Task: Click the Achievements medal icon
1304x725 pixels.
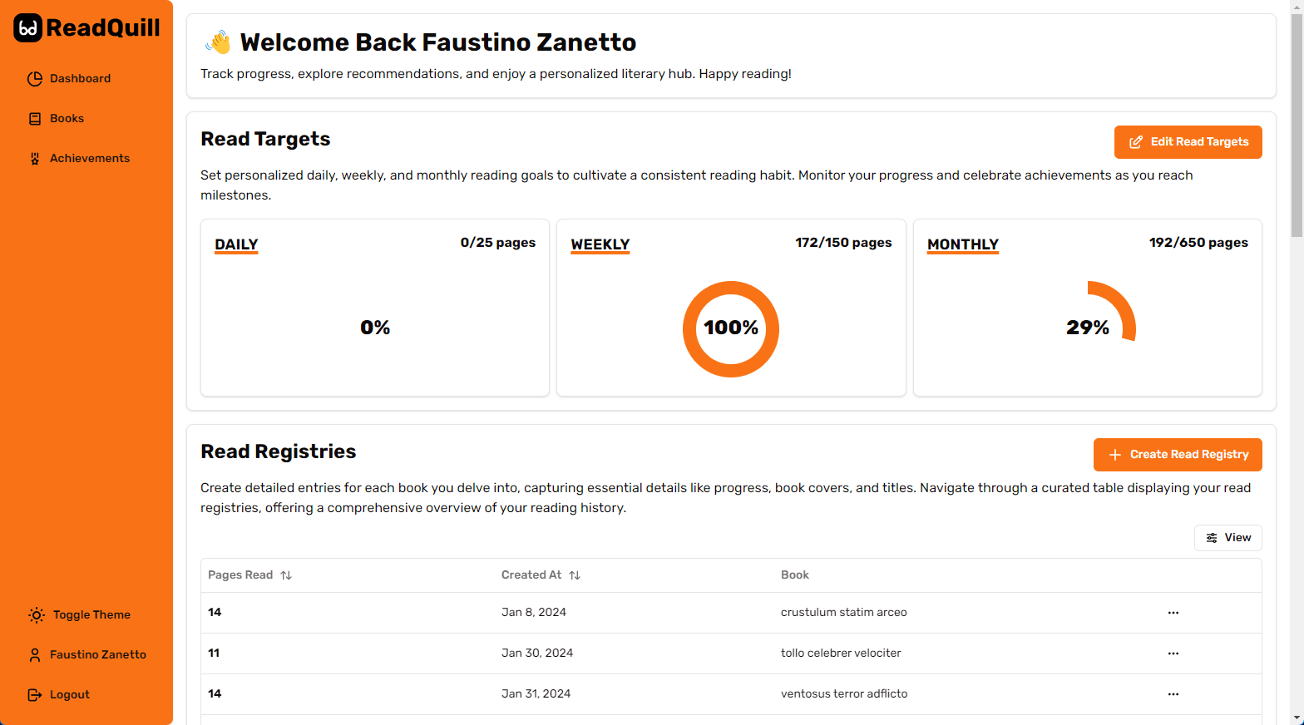Action: [x=35, y=159]
